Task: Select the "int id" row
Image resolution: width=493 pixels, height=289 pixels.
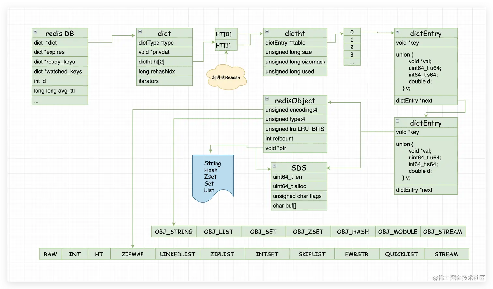Action: pos(60,81)
